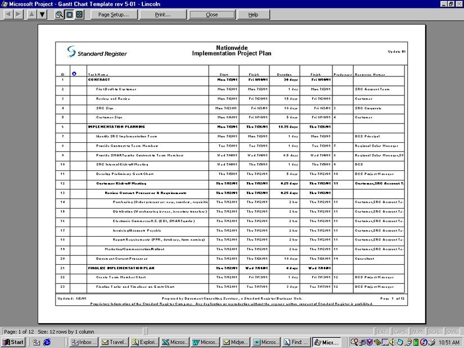Click the Outlook Quick Launch icon
The image size is (464, 348).
coord(37,342)
